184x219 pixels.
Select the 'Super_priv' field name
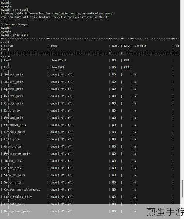pos(13,183)
